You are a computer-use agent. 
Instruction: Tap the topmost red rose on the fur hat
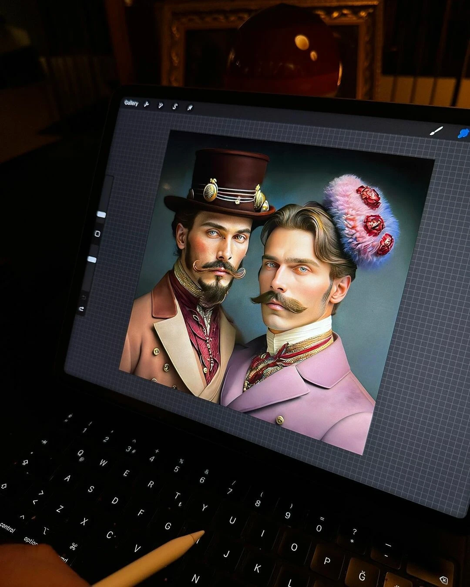pyautogui.click(x=368, y=197)
